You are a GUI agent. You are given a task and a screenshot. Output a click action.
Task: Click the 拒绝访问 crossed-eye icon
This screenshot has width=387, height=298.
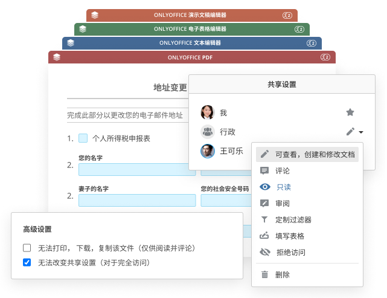click(x=264, y=252)
